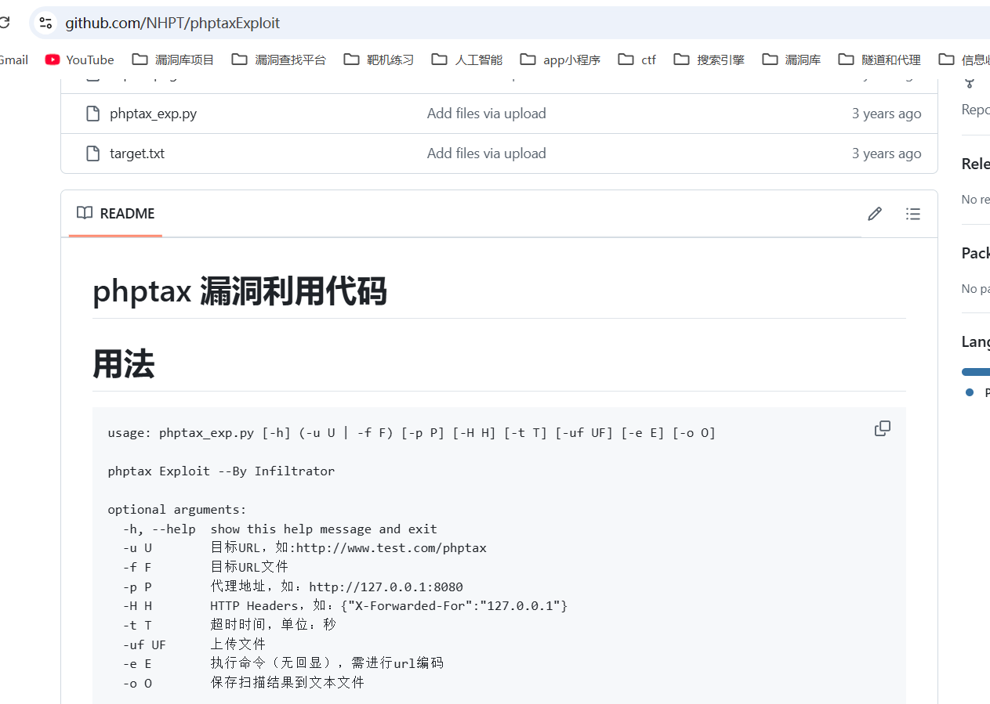Screen dimensions: 990x704
Task: Click the '-p P 代理地址' option line
Action: pyautogui.click(x=292, y=587)
